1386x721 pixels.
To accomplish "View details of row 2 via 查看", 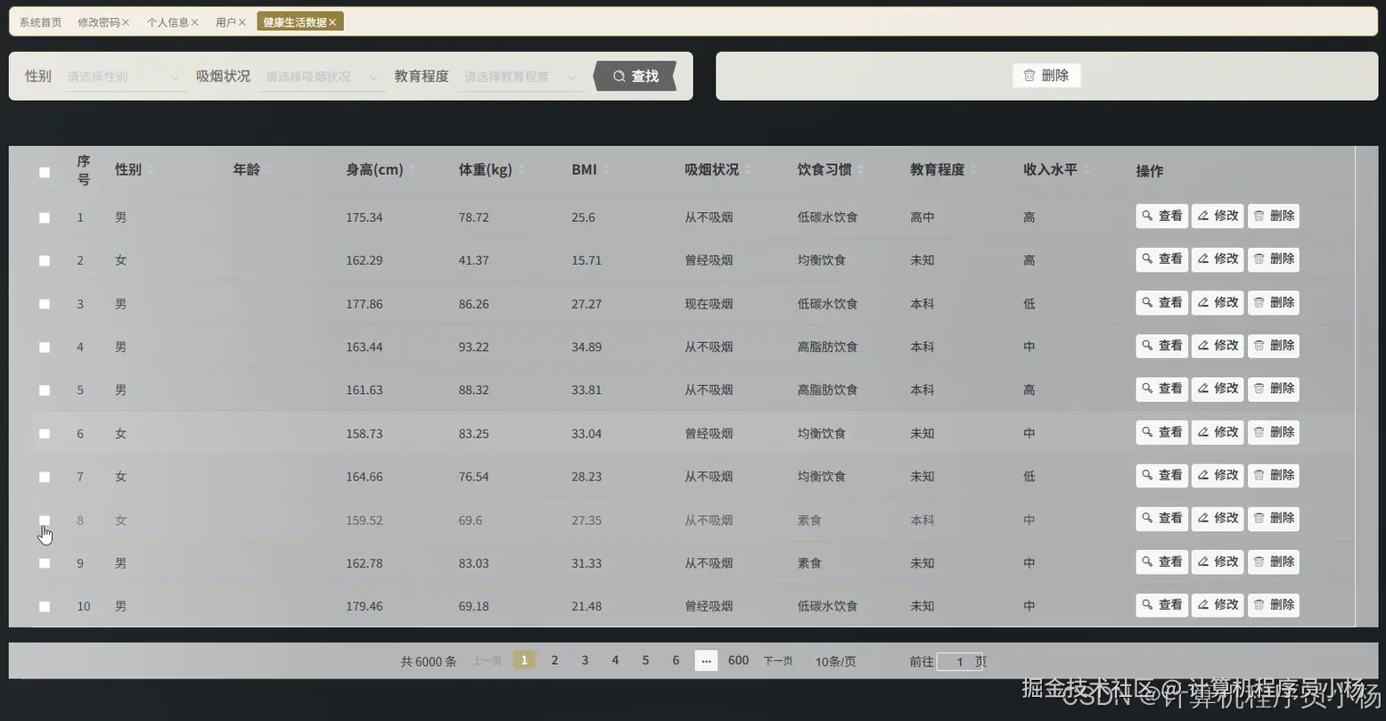I will click(x=1161, y=259).
